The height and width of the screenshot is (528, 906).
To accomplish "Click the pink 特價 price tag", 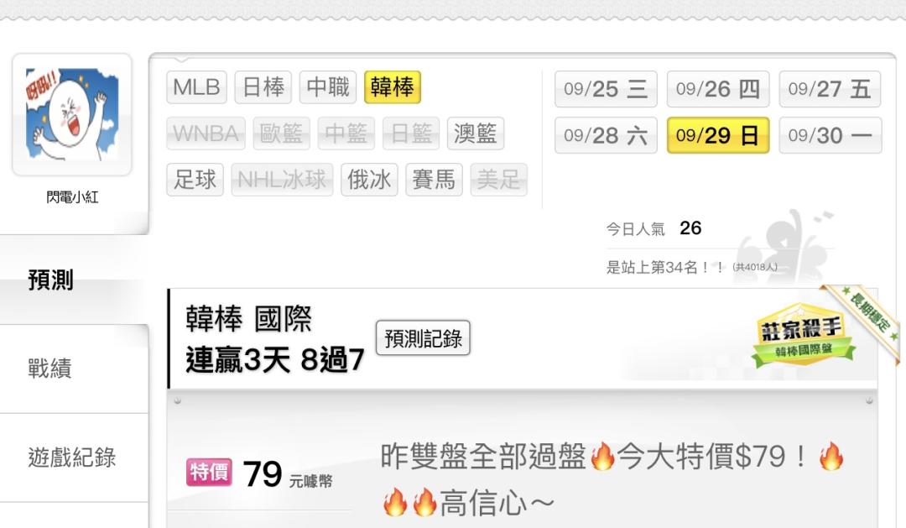I will (209, 472).
